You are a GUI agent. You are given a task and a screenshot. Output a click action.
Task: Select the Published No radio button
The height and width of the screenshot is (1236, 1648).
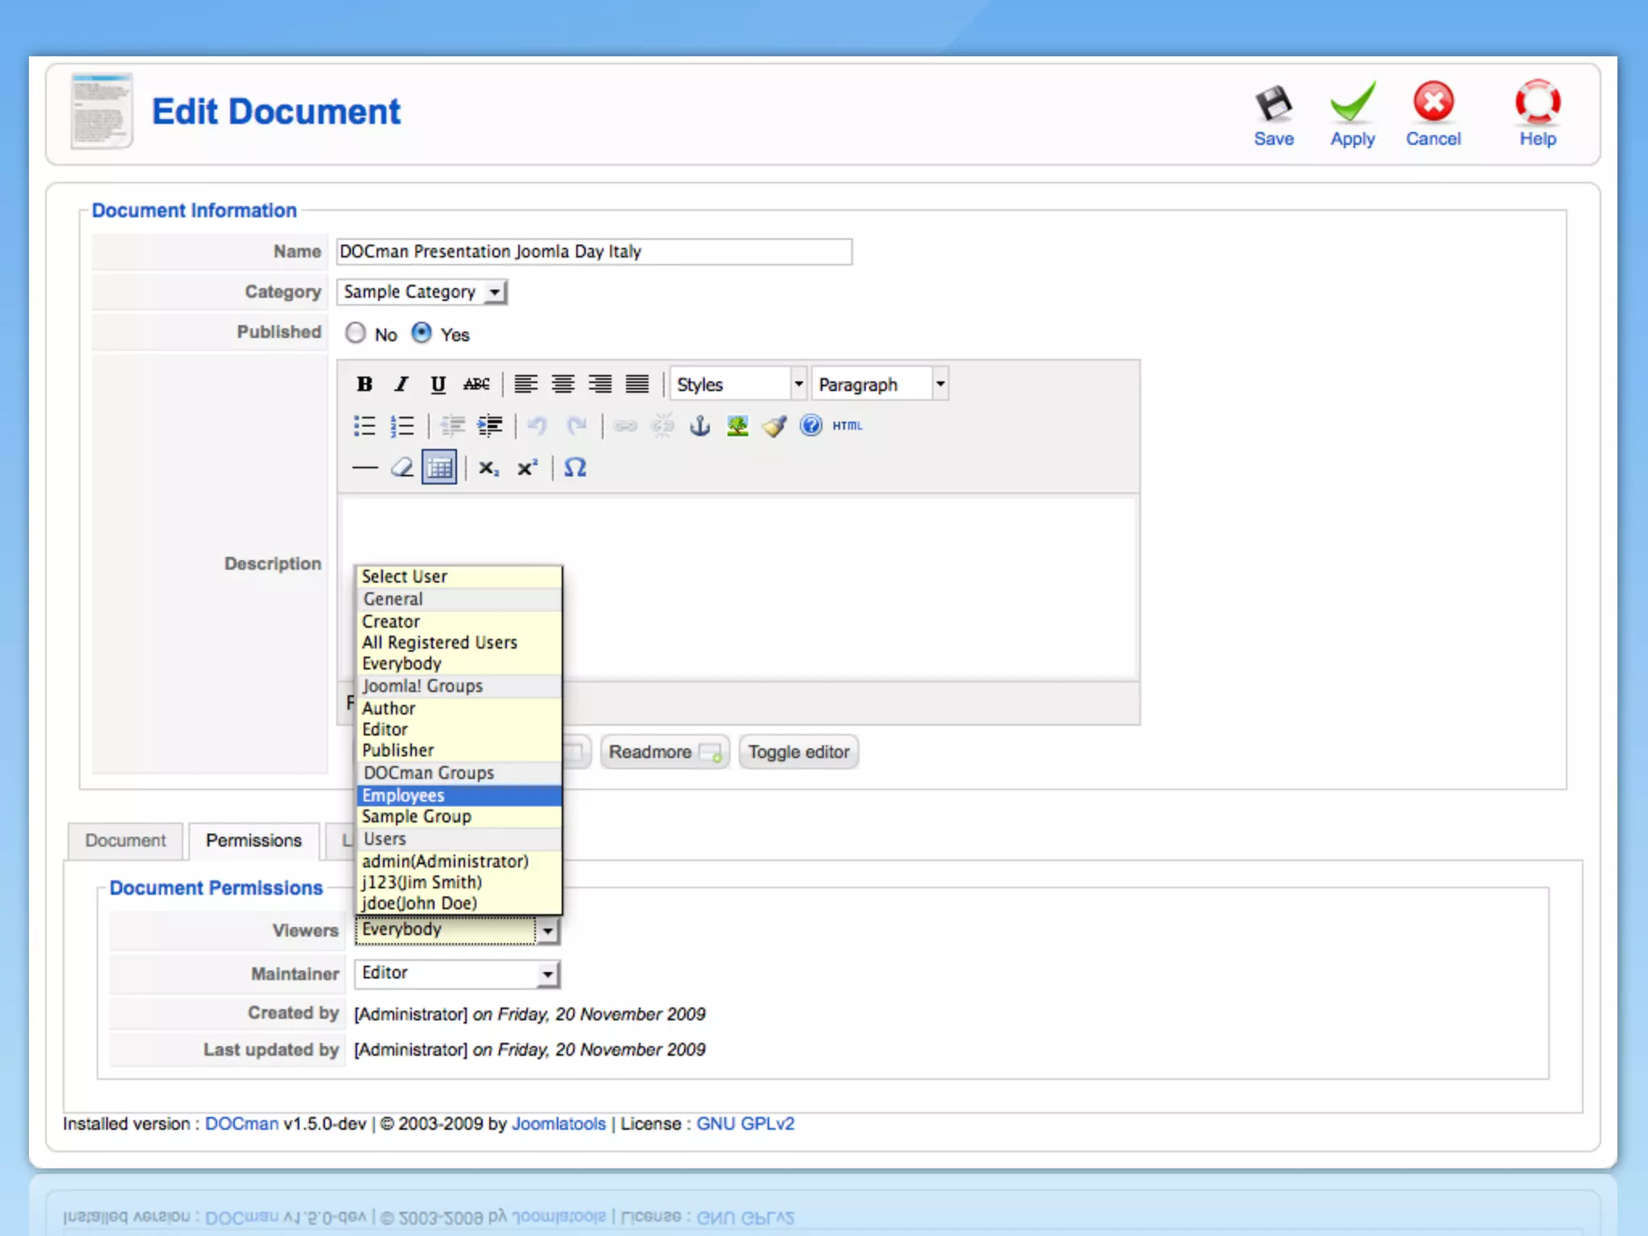click(355, 333)
